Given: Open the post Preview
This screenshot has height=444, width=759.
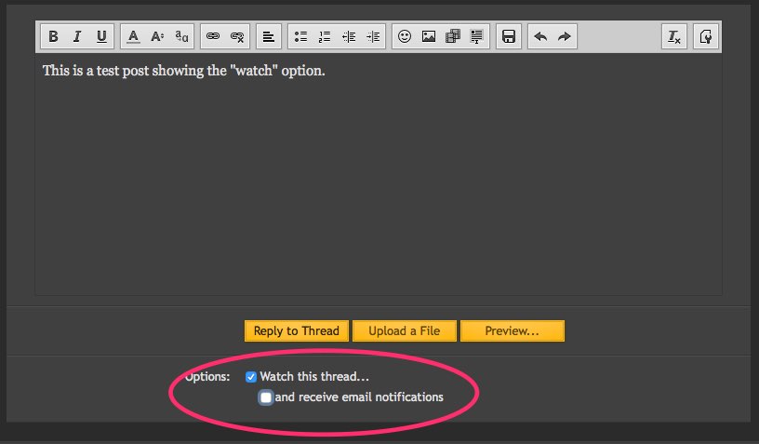Looking at the screenshot, I should 513,330.
